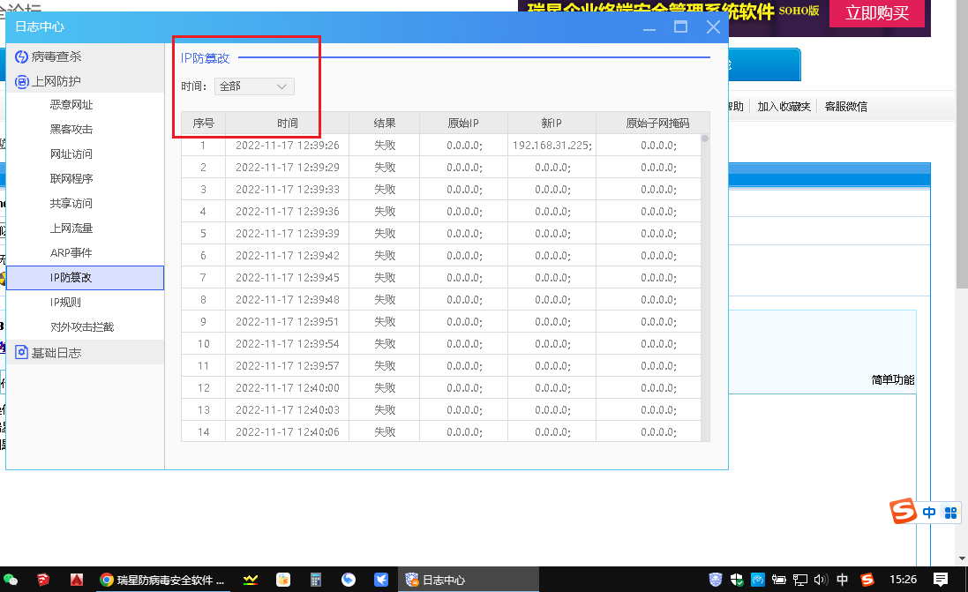Click 立即购买 button in browser banner

[876, 13]
